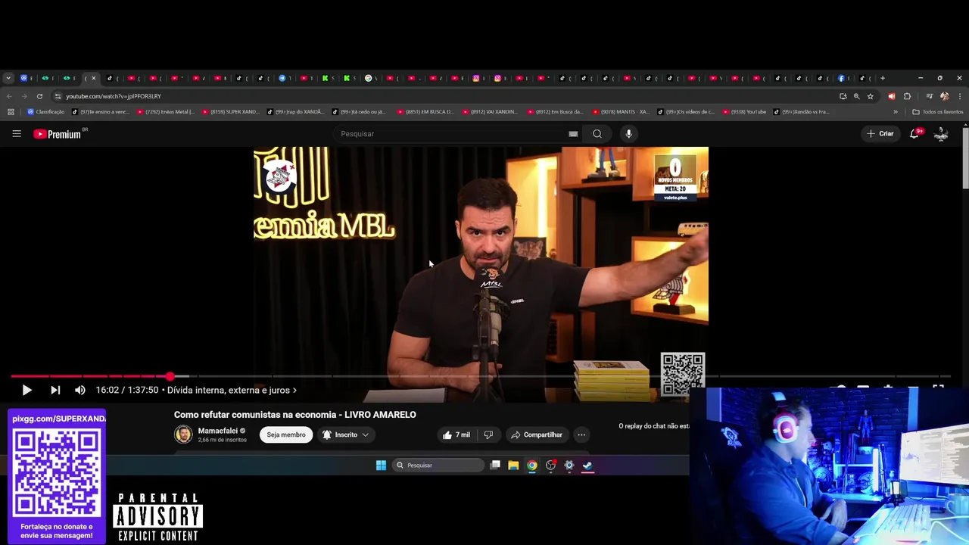The width and height of the screenshot is (969, 545).
Task: Open the Classificação bookmark
Action: pyautogui.click(x=46, y=112)
